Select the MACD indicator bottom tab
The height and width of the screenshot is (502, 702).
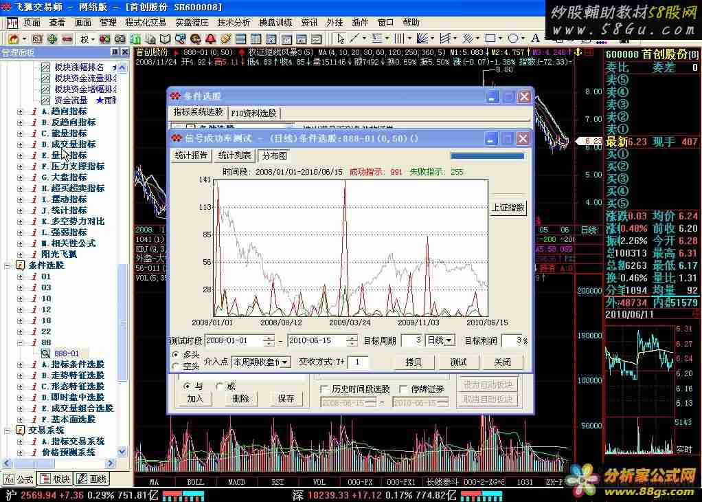pyautogui.click(x=236, y=482)
